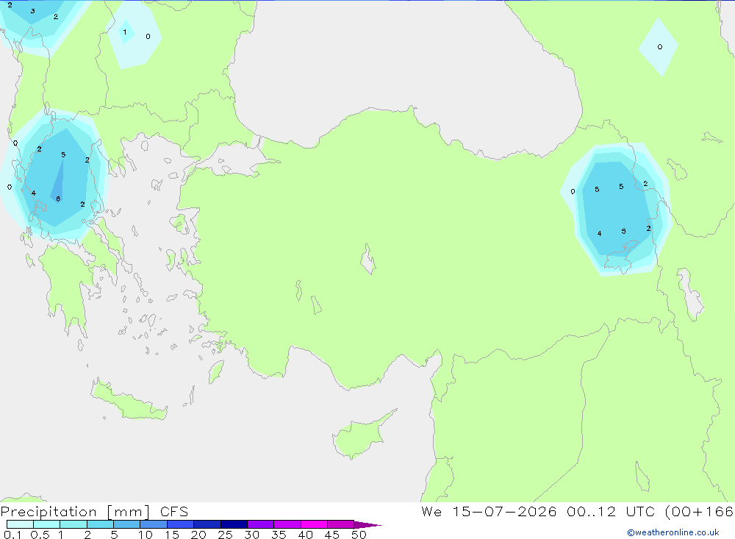Pick the 1–2 mm legend color swatch
Image resolution: width=735 pixels, height=539 pixels.
(73, 524)
